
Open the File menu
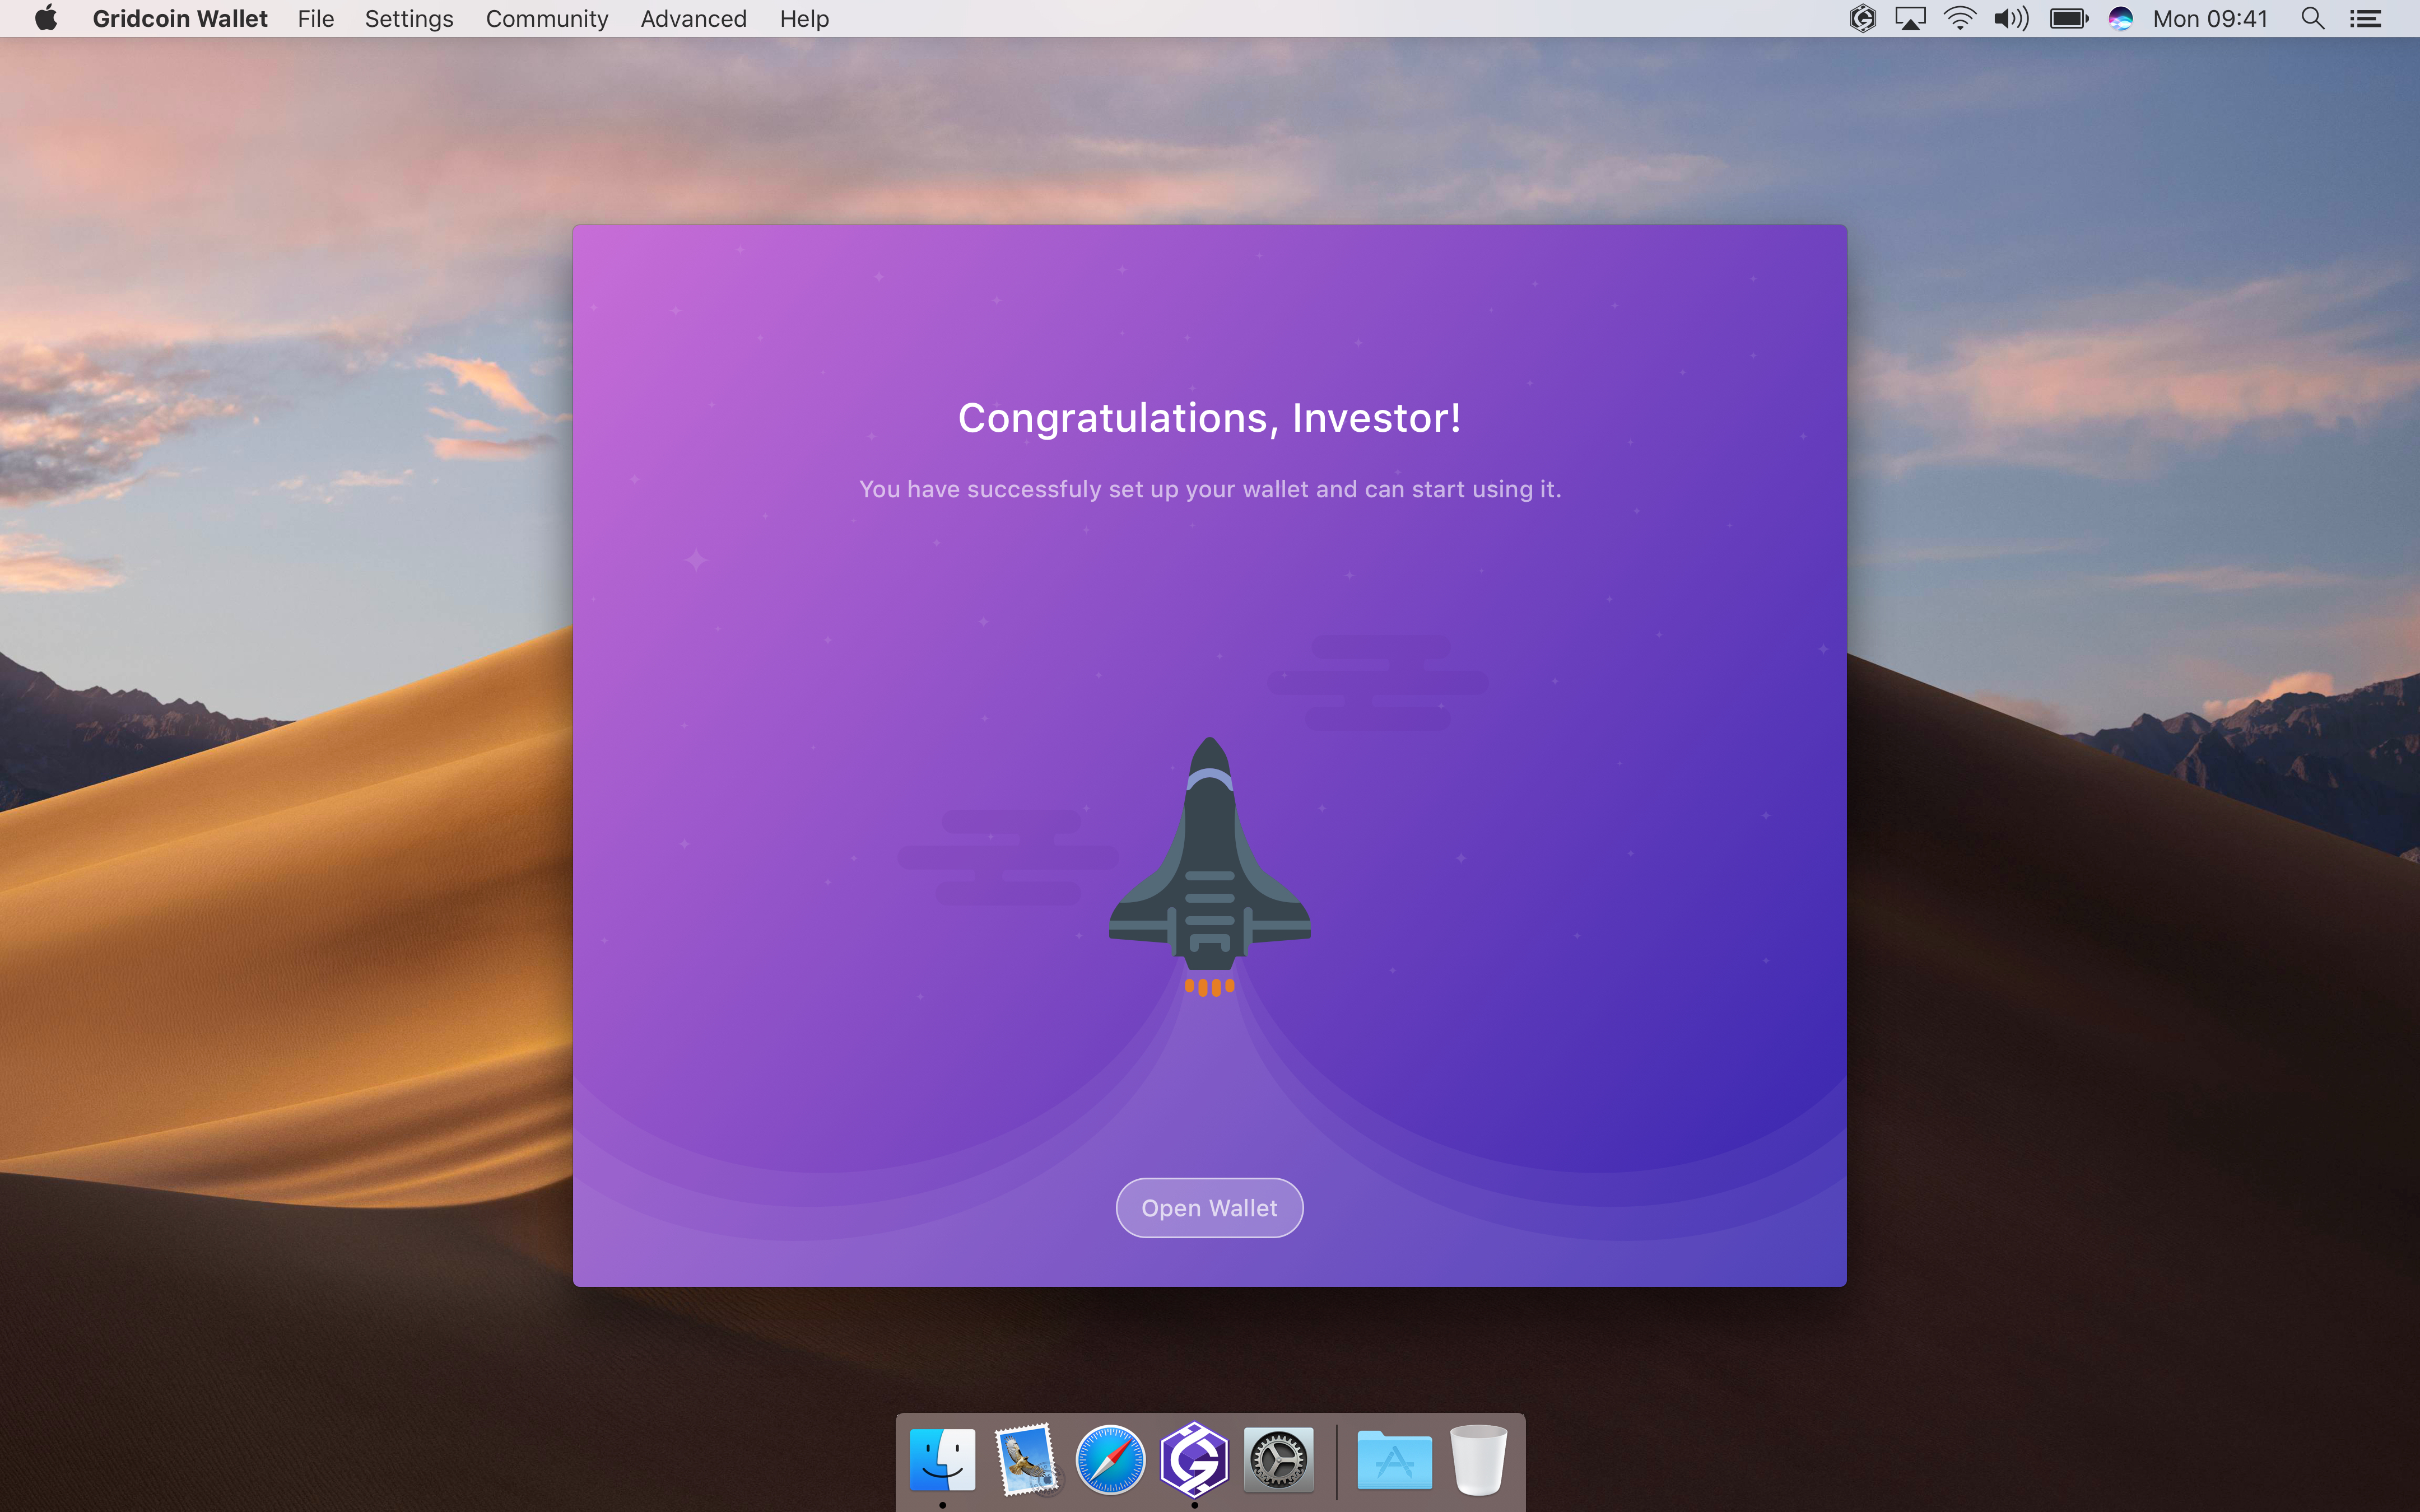point(316,18)
